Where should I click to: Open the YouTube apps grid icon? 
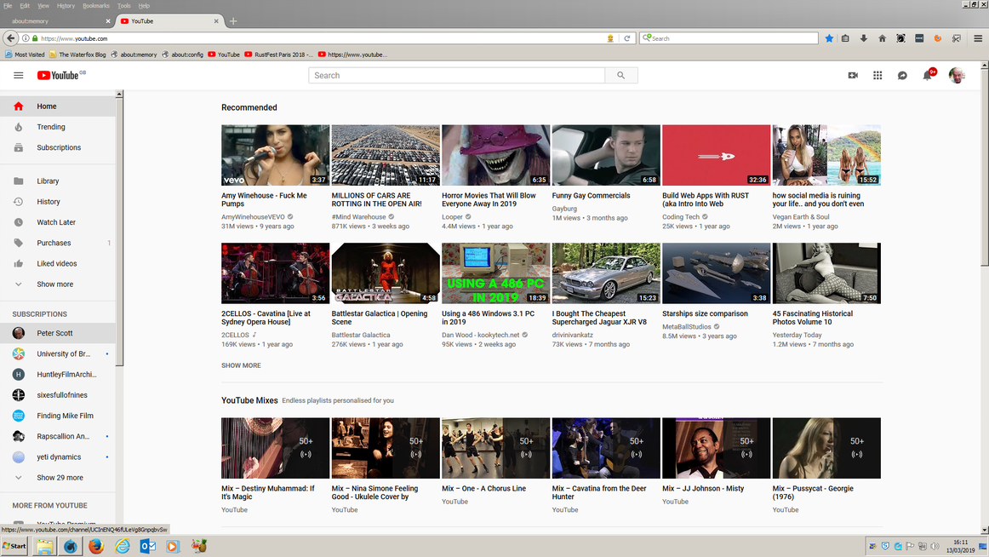(878, 75)
